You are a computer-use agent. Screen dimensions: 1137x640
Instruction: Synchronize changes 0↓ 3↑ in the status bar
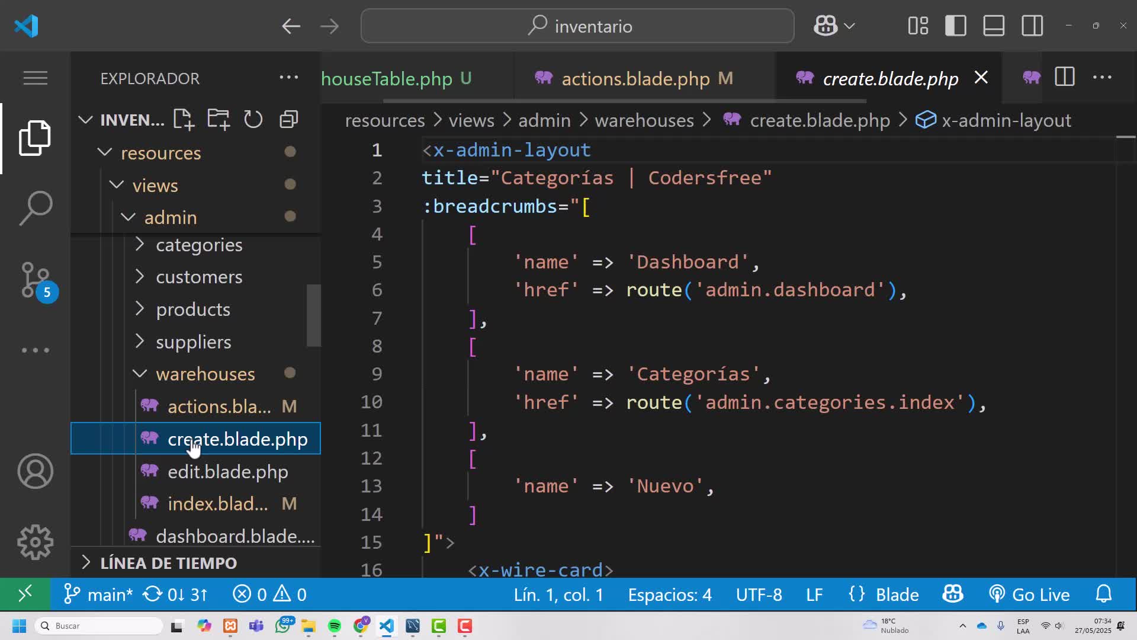pos(176,594)
